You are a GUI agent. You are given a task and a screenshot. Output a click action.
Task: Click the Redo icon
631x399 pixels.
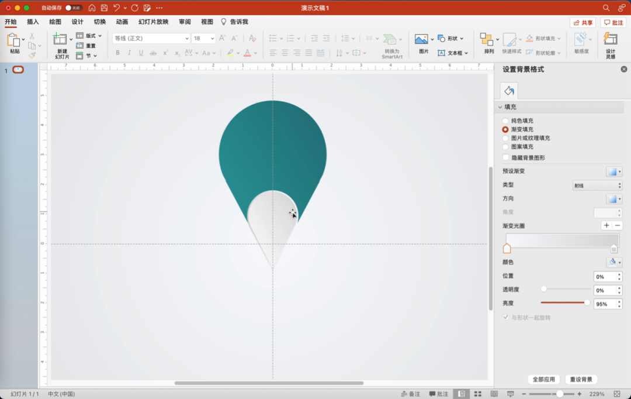pos(135,8)
